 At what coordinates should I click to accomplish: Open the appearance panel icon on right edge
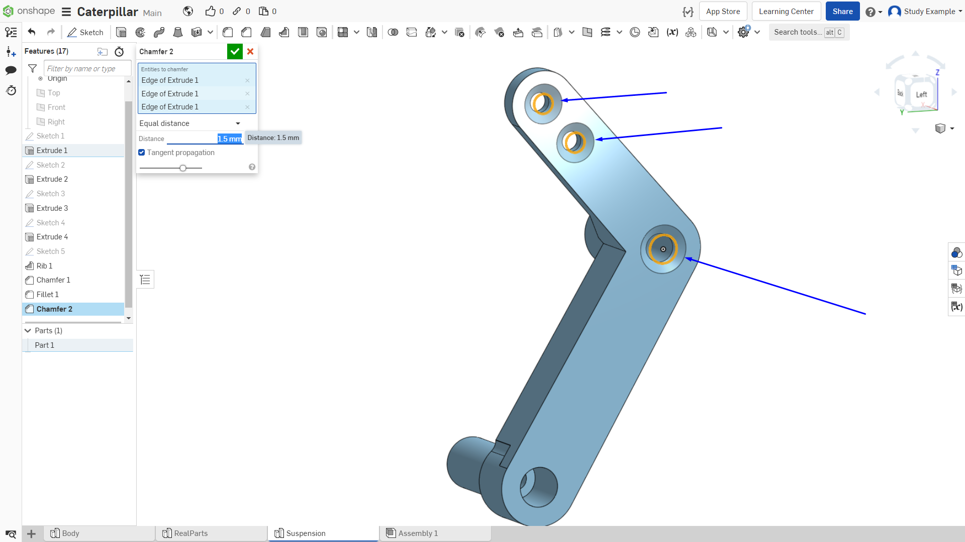point(956,252)
